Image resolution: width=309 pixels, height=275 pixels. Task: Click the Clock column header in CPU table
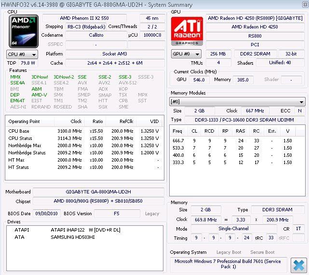[69, 121]
